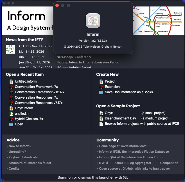185x182 pixels.
Task: Select the NarraScope Conference news entry
Action: pos(74,57)
